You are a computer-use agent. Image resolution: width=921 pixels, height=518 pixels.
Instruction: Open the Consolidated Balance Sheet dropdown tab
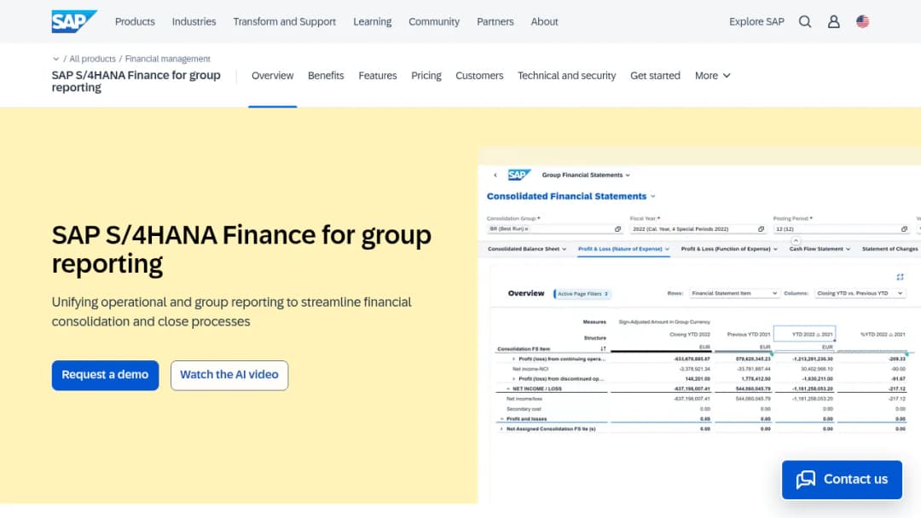[527, 249]
